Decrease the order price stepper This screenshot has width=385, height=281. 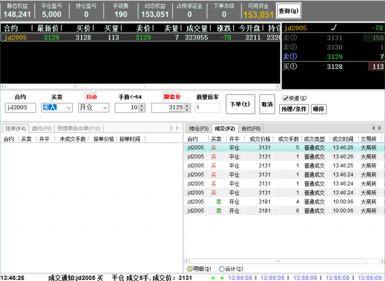click(187, 110)
